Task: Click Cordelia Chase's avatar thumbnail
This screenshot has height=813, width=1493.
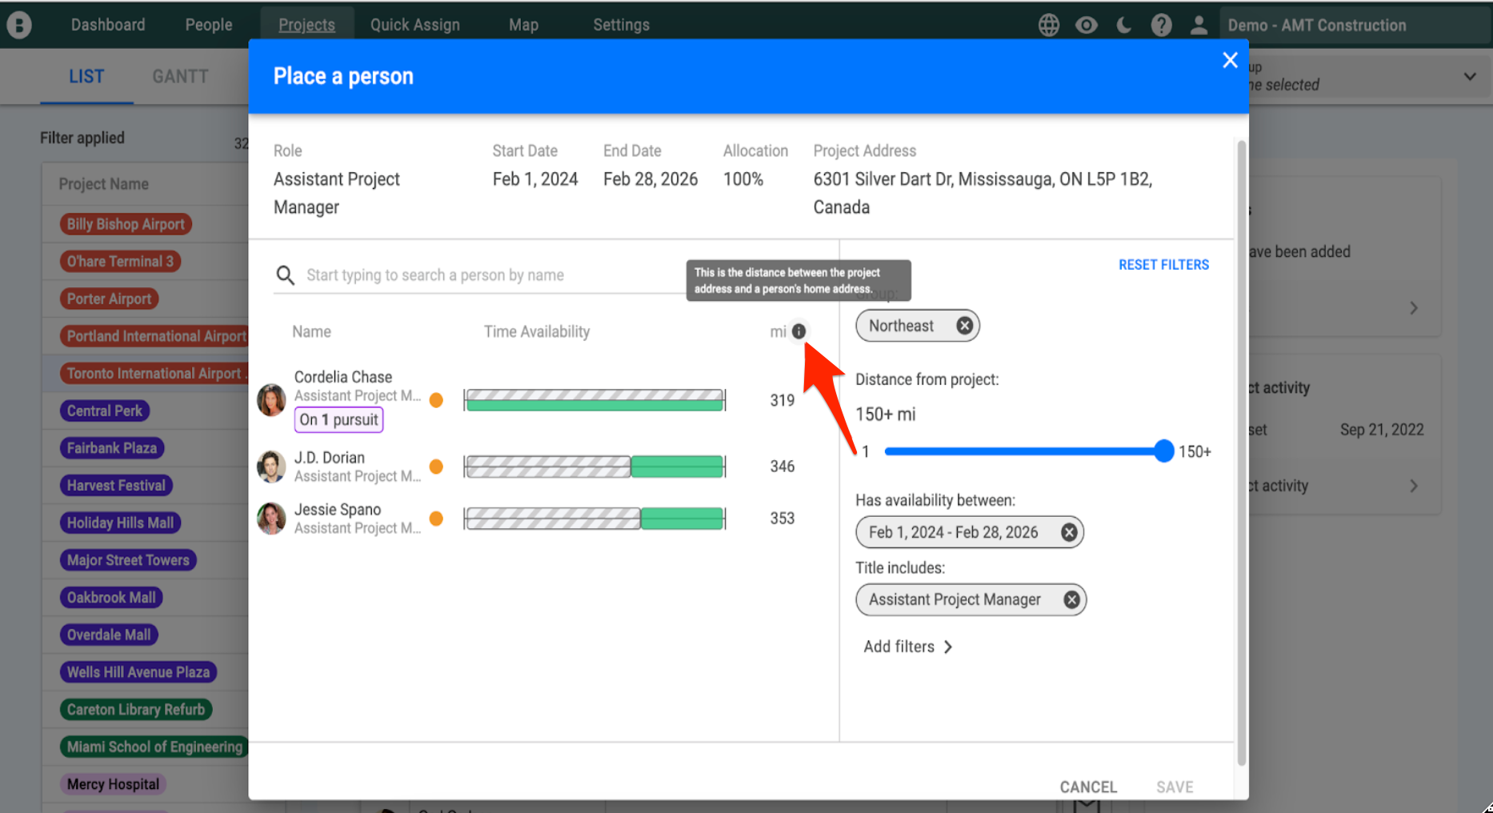Action: [271, 400]
